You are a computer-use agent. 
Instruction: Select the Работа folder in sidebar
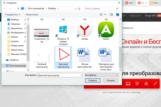(x=14, y=37)
